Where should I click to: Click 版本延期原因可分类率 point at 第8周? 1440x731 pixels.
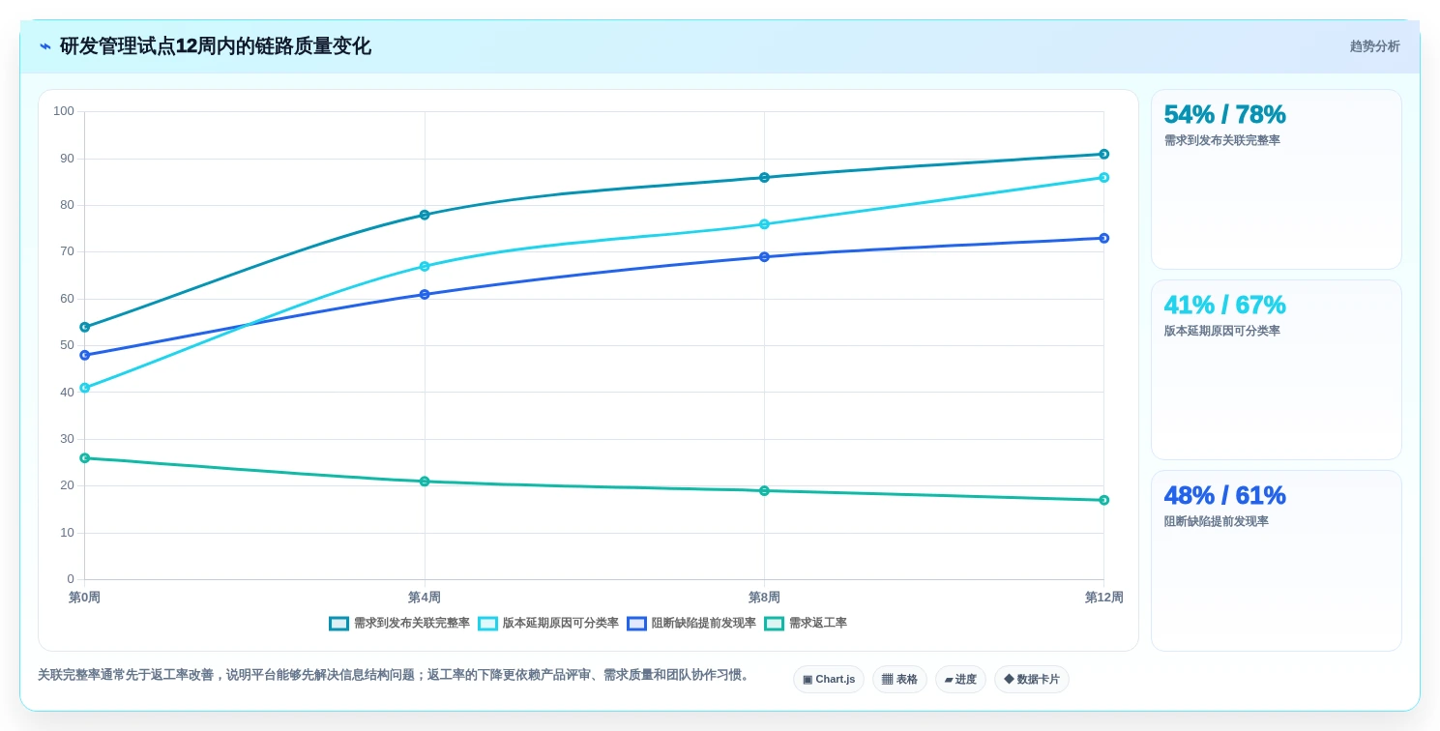tap(764, 224)
